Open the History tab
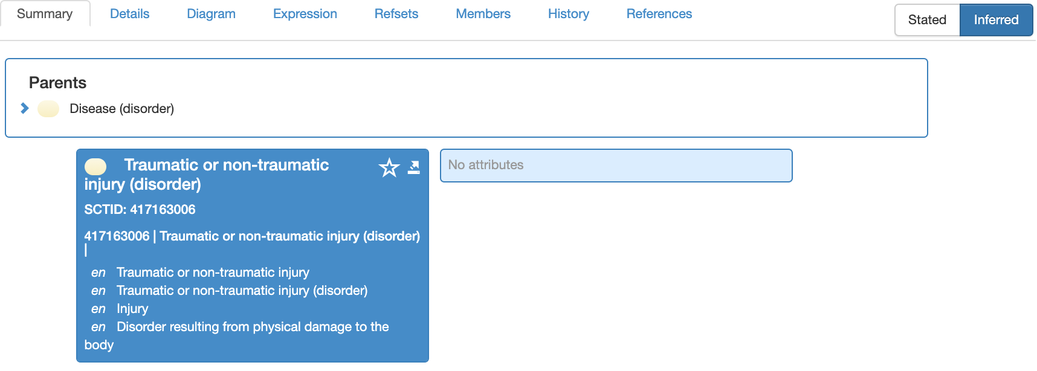1037x371 pixels. [568, 14]
